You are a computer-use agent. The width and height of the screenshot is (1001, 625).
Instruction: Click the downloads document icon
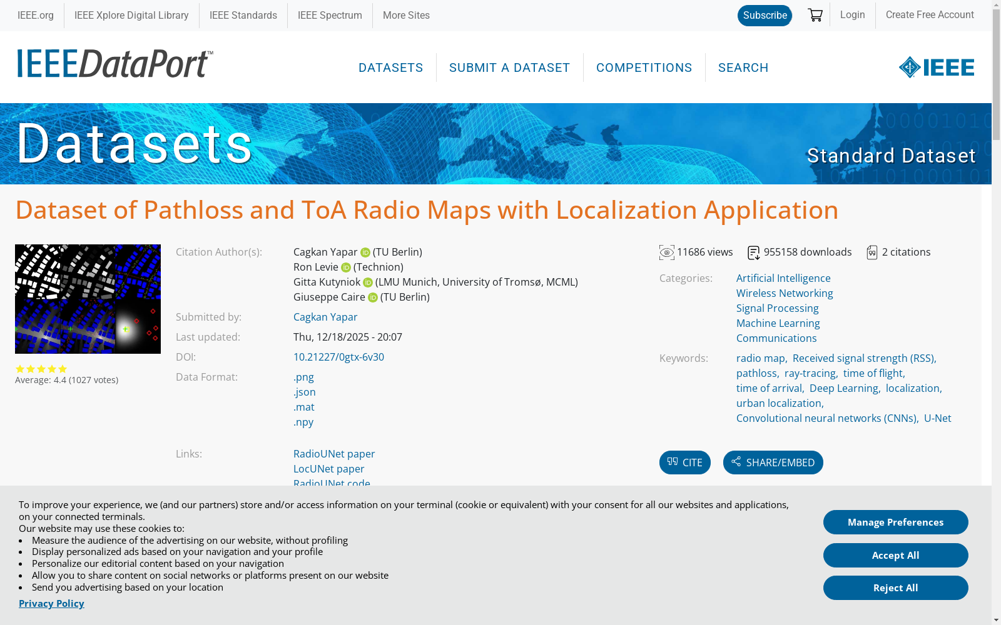pos(754,252)
